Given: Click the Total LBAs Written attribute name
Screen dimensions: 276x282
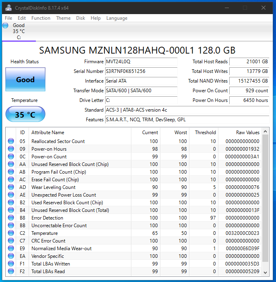Looking at the screenshot, I should pos(50,263).
